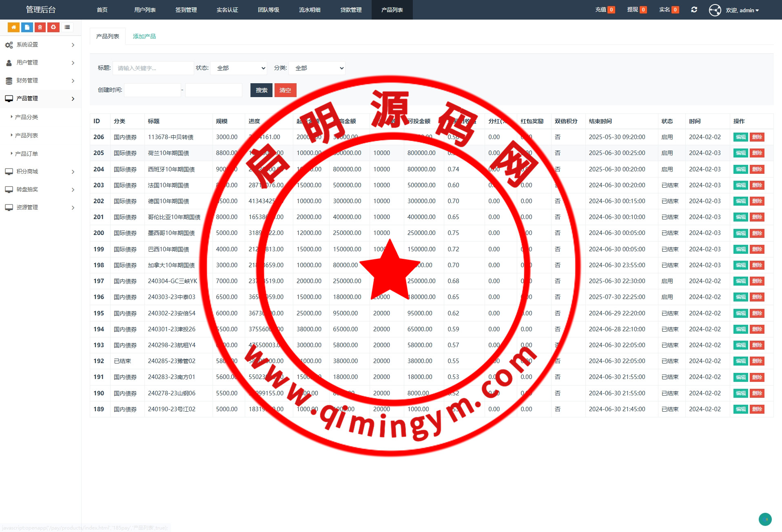782x532 pixels.
Task: Delete product row with ID 206
Action: (757, 137)
